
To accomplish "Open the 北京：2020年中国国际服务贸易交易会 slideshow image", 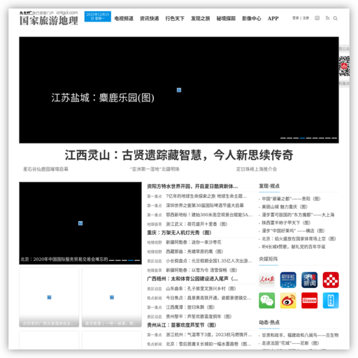I will click(x=80, y=223).
